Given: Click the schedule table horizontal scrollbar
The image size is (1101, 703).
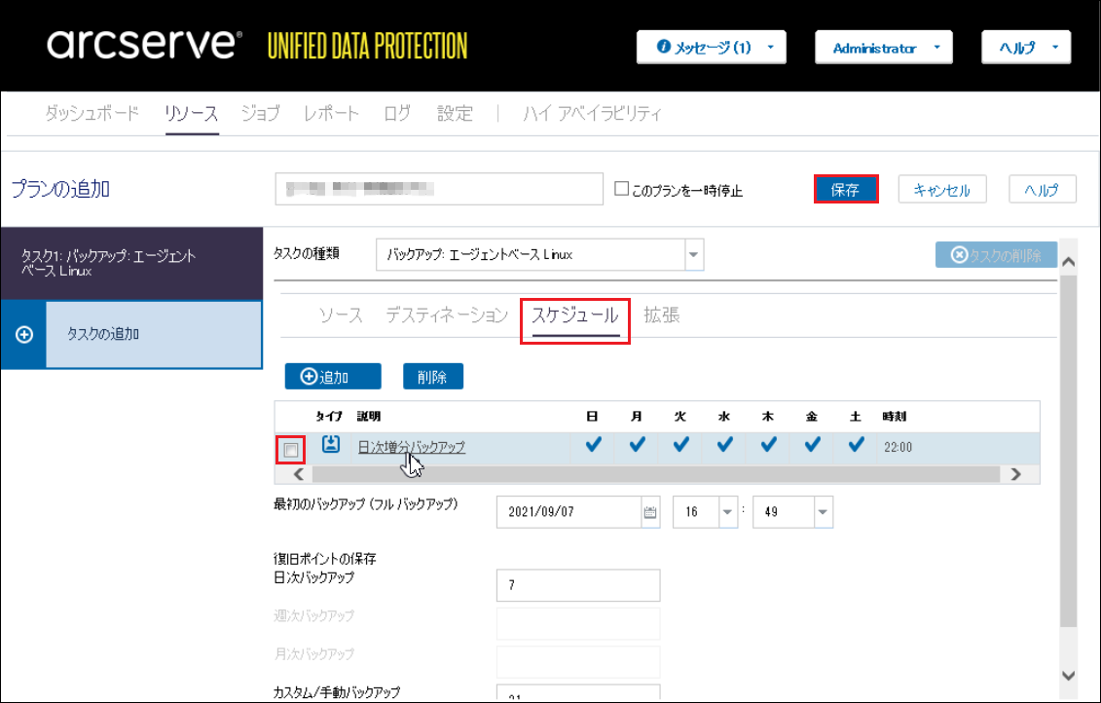Looking at the screenshot, I should (656, 474).
